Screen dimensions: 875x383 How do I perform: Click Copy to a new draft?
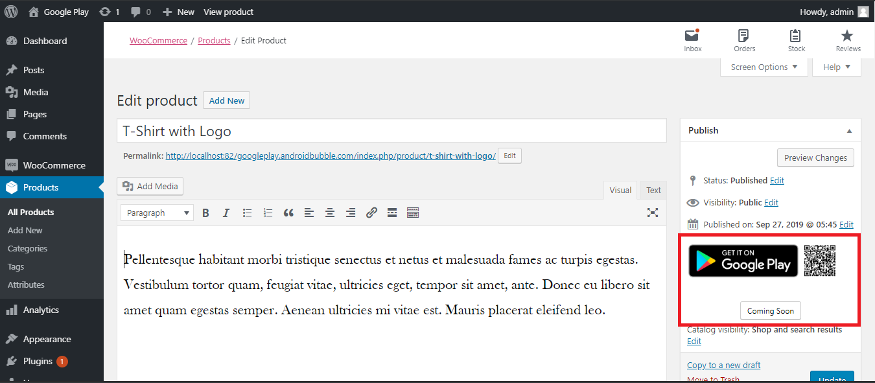point(724,365)
